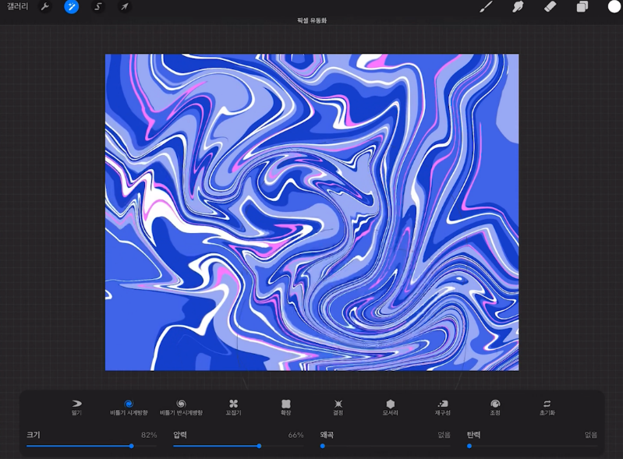Viewport: 623px width, 459px height.
Task: Choose the Expand (확장) liquify mode
Action: click(285, 407)
